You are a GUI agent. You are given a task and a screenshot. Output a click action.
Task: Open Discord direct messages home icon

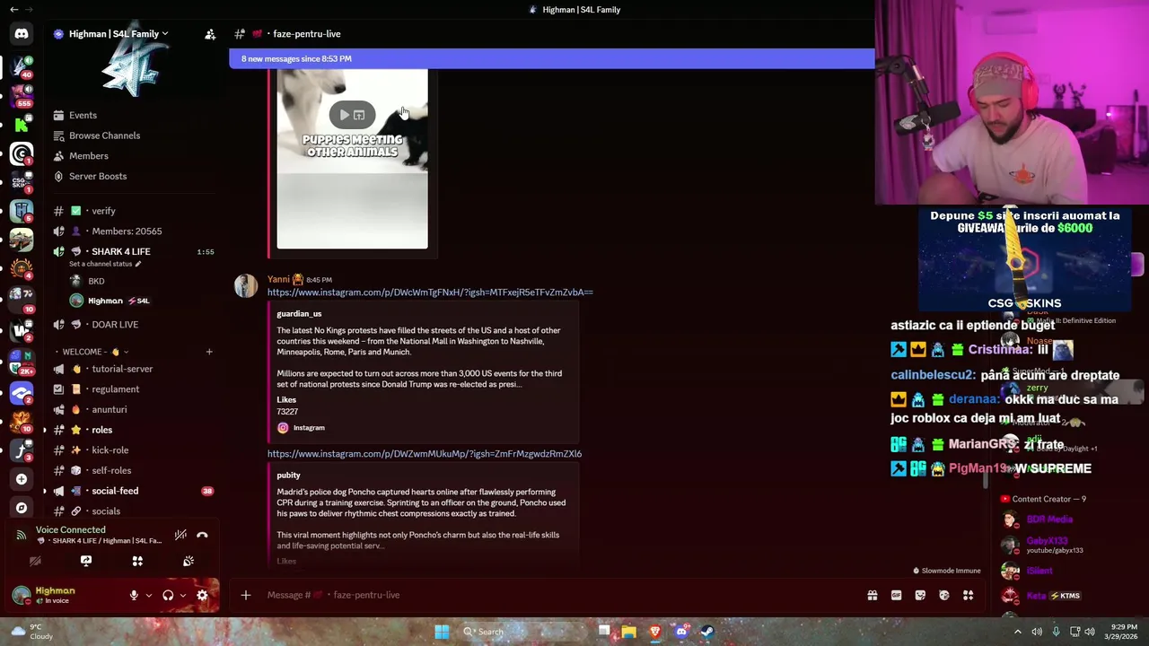point(22,34)
